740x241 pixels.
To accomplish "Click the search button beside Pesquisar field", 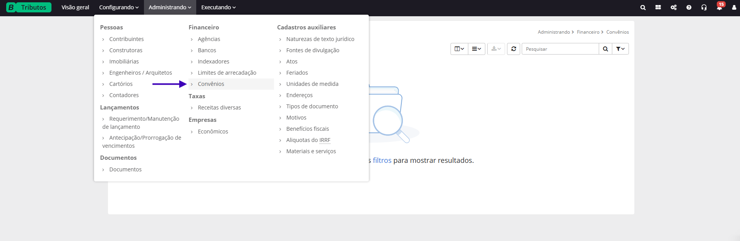I will coord(605,49).
